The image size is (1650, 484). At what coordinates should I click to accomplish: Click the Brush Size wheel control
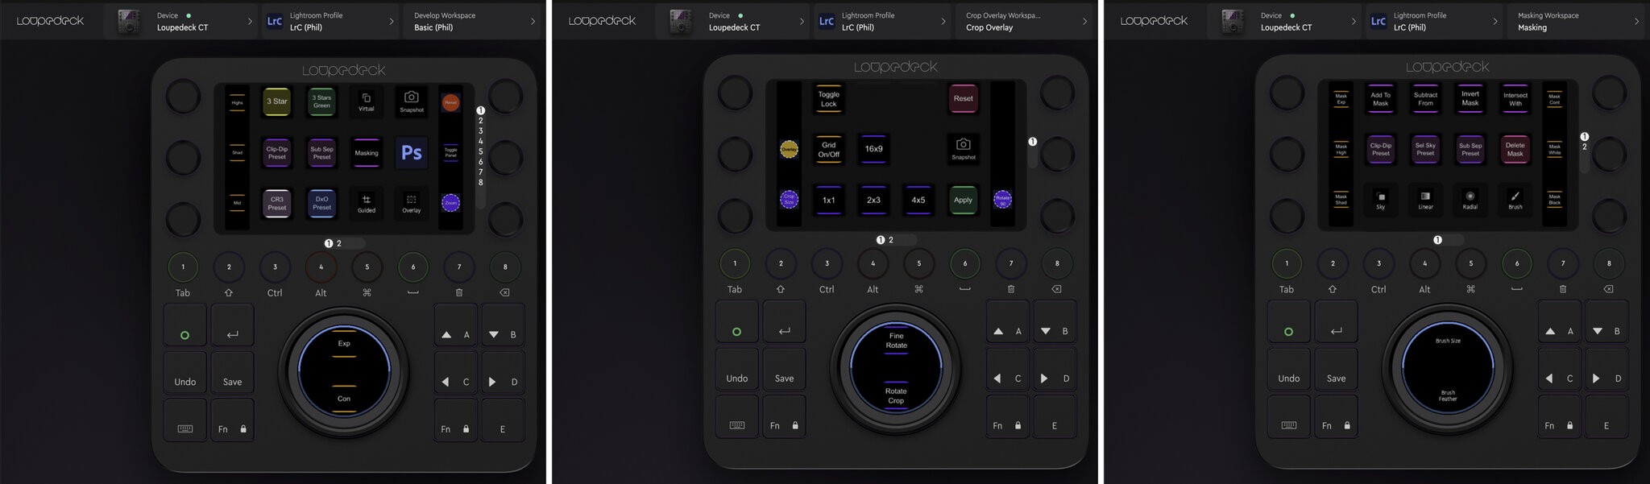point(1448,341)
